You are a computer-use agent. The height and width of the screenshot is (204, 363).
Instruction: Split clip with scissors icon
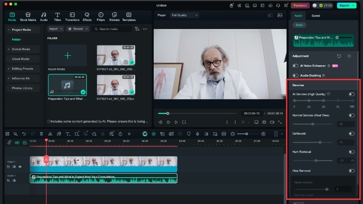point(50,134)
